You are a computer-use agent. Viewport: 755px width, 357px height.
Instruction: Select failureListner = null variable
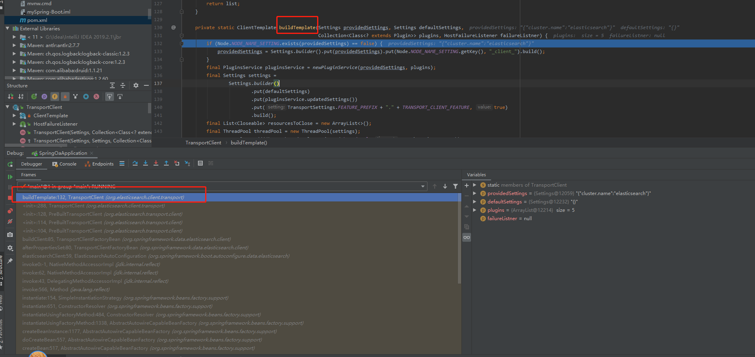coord(509,219)
